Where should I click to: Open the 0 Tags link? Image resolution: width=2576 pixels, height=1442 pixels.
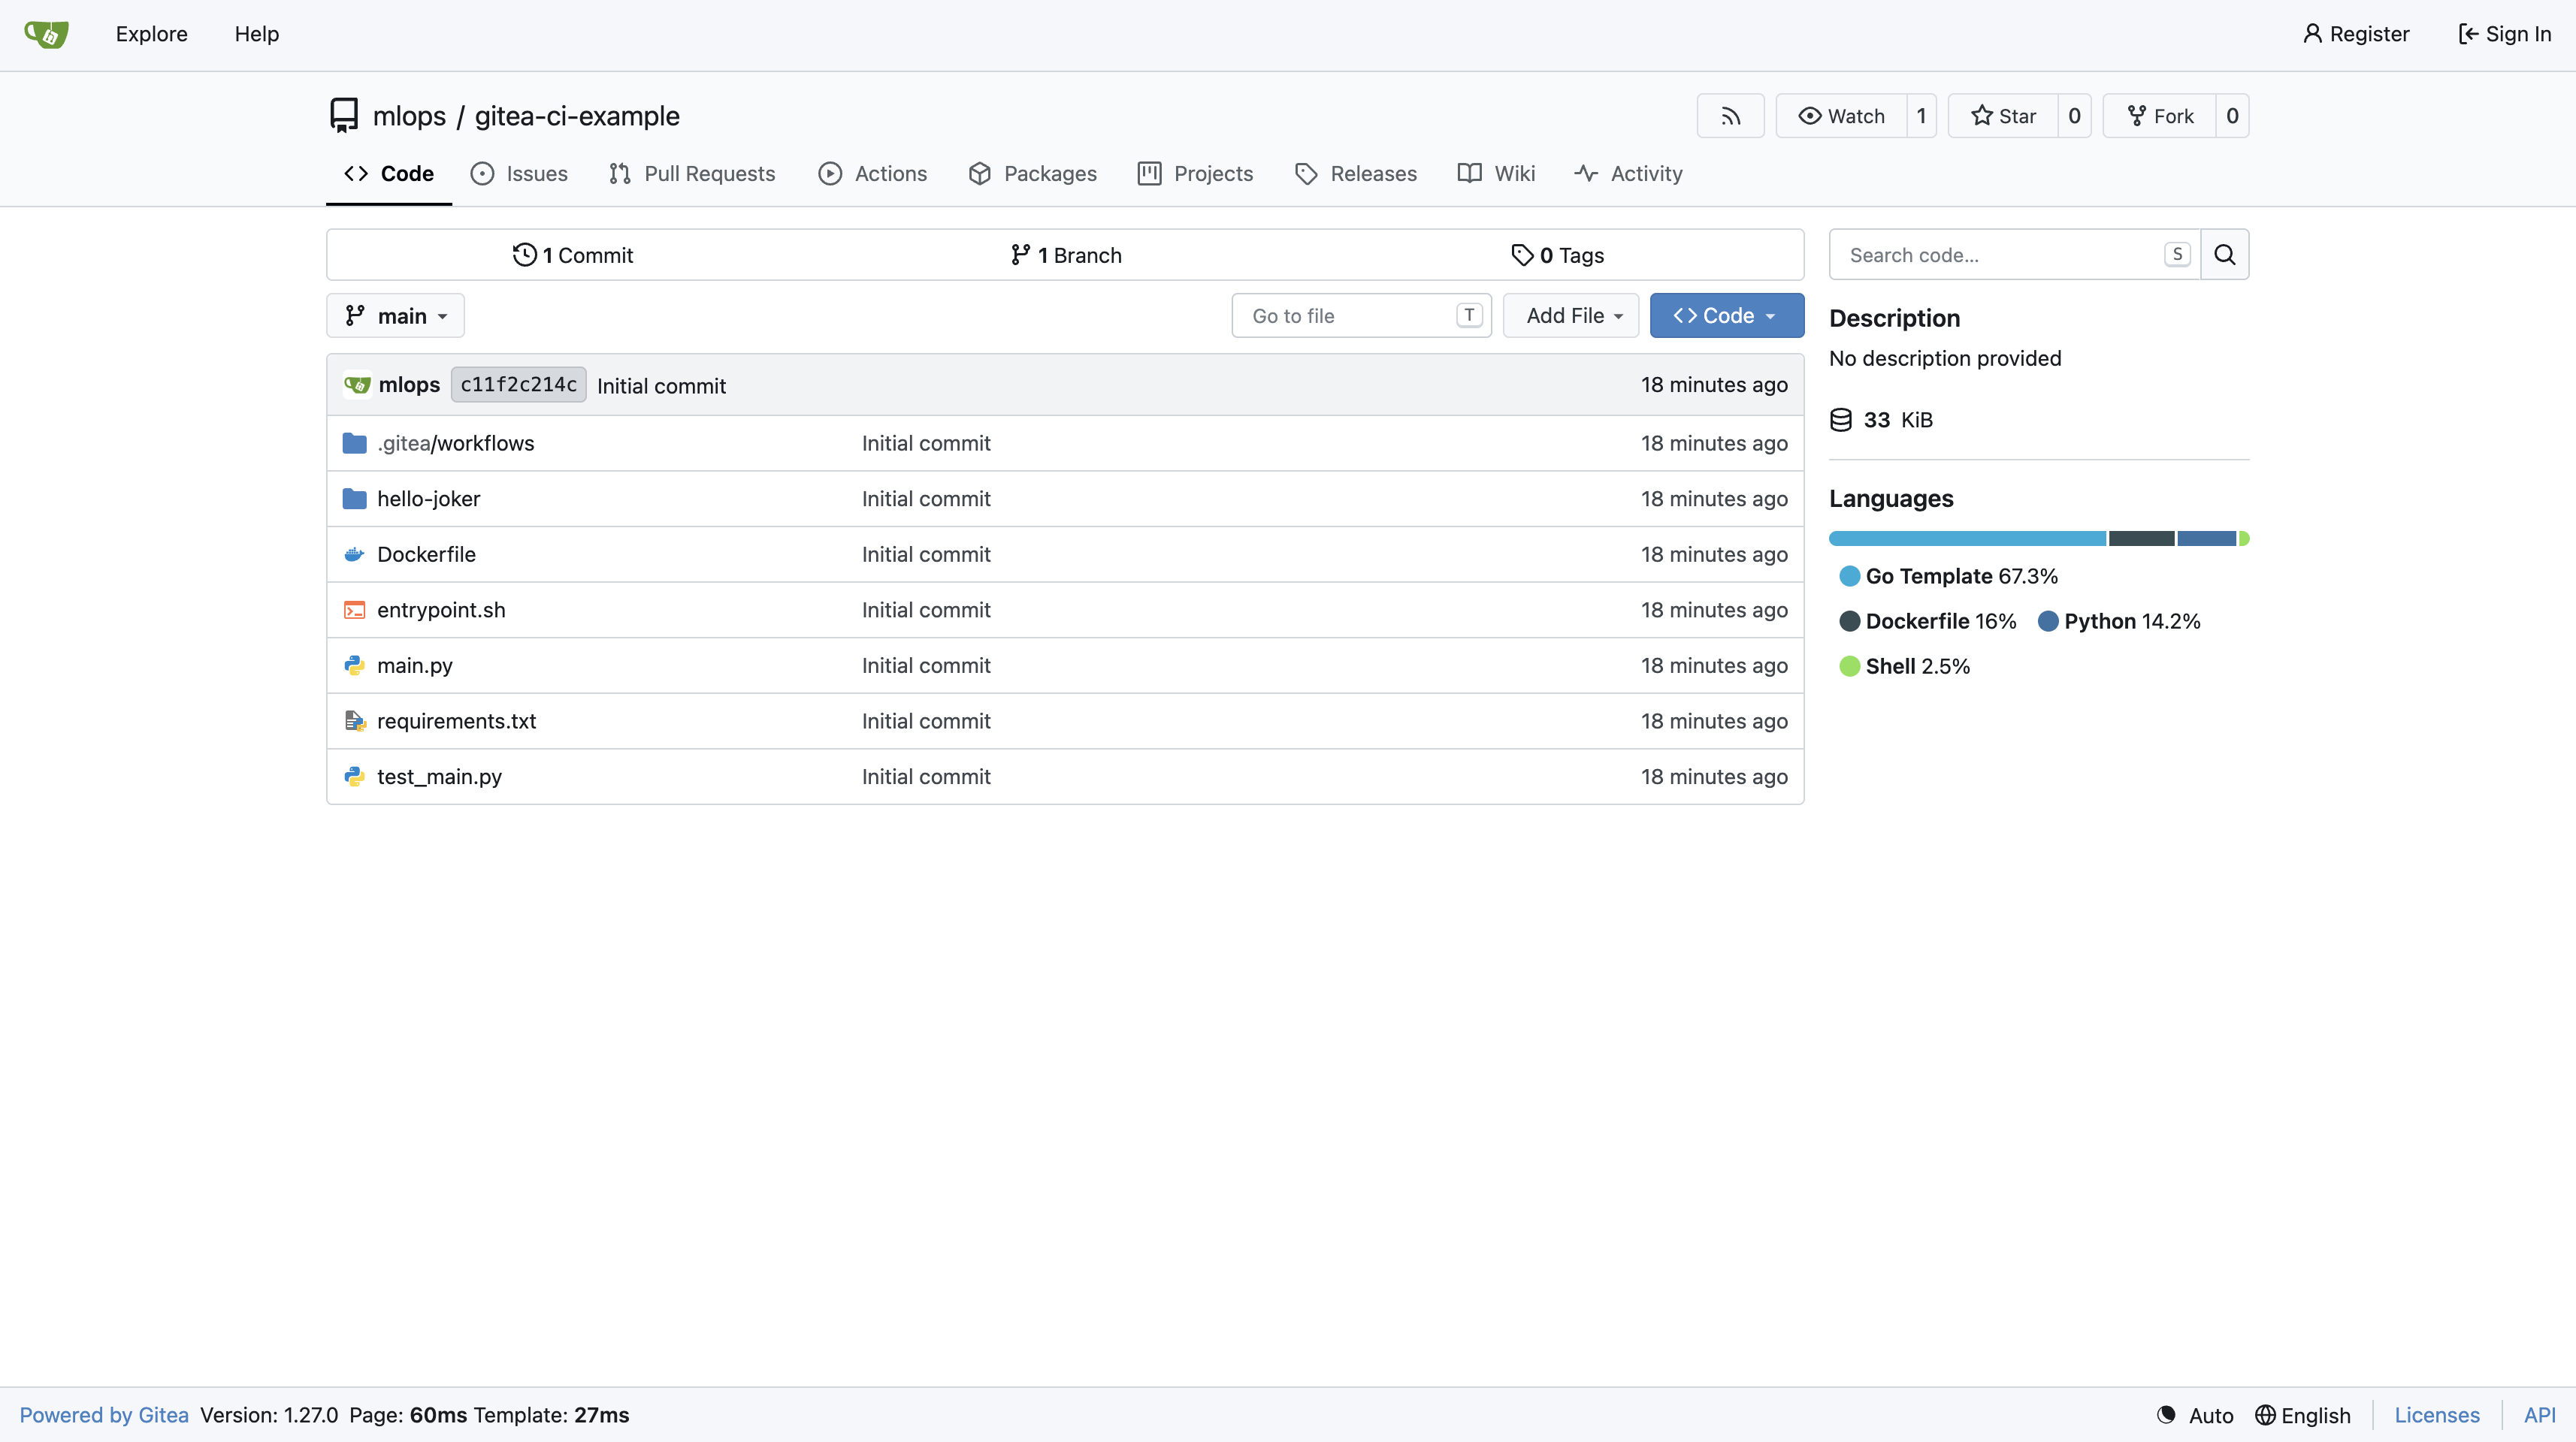click(1558, 255)
